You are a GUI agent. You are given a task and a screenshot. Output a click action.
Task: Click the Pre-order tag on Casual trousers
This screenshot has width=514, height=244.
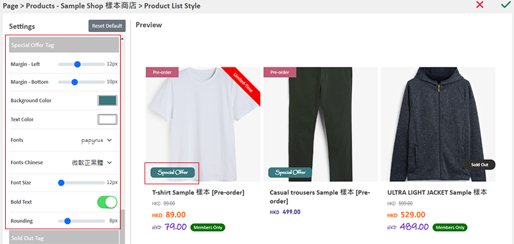pos(279,72)
